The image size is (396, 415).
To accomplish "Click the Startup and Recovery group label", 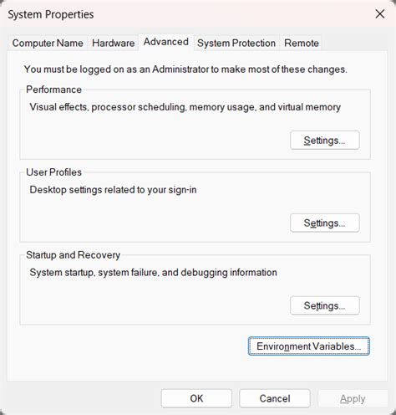I will [73, 255].
